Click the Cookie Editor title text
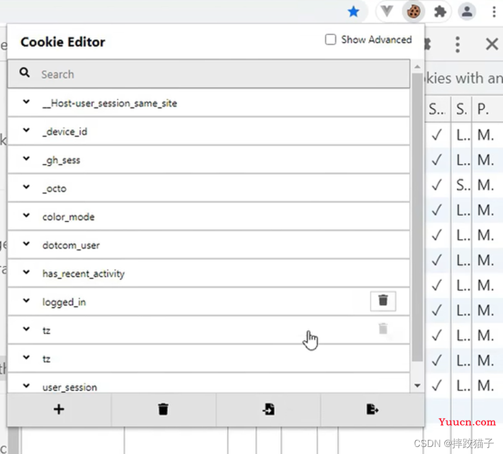This screenshot has width=503, height=454. [63, 42]
